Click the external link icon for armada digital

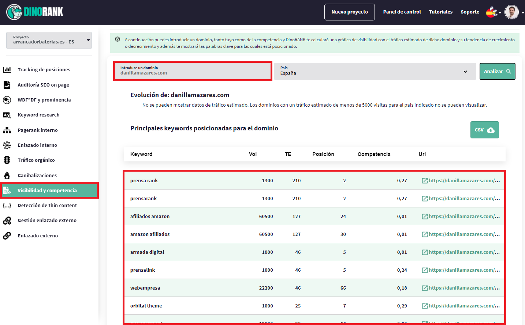(x=425, y=252)
